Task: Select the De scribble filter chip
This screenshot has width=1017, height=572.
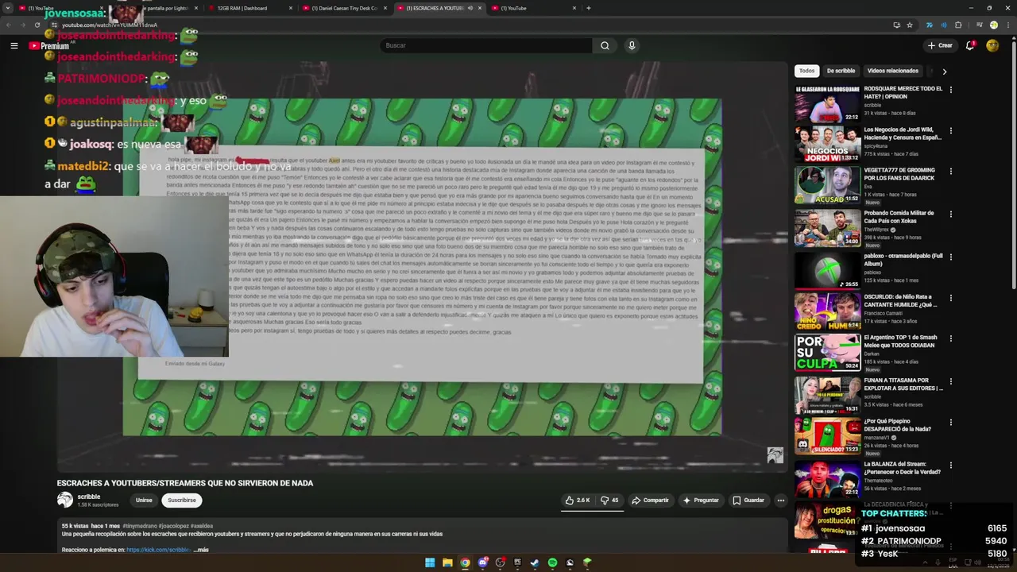Action: click(x=841, y=71)
